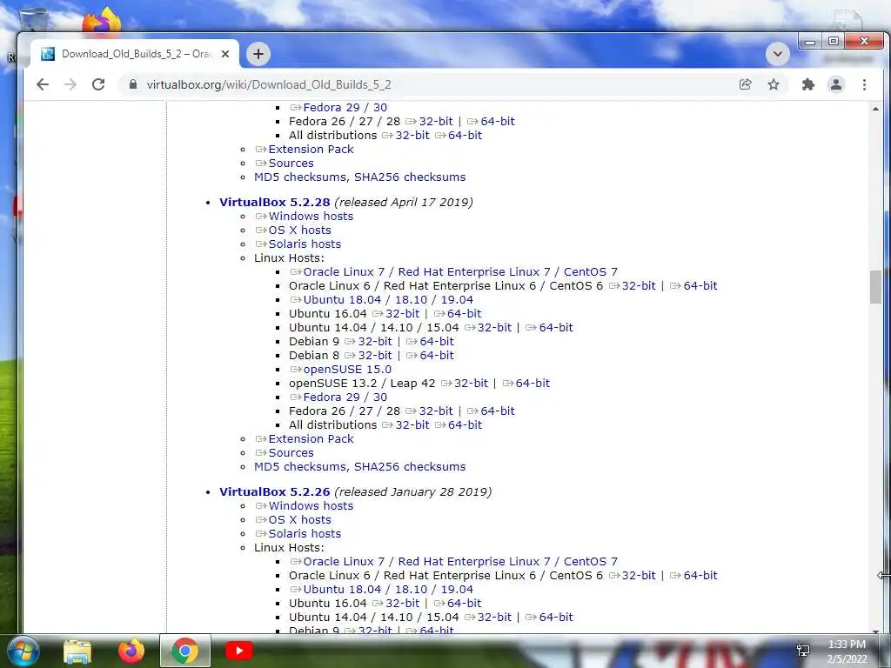Go back to the previous page
The width and height of the screenshot is (891, 668).
coord(43,84)
